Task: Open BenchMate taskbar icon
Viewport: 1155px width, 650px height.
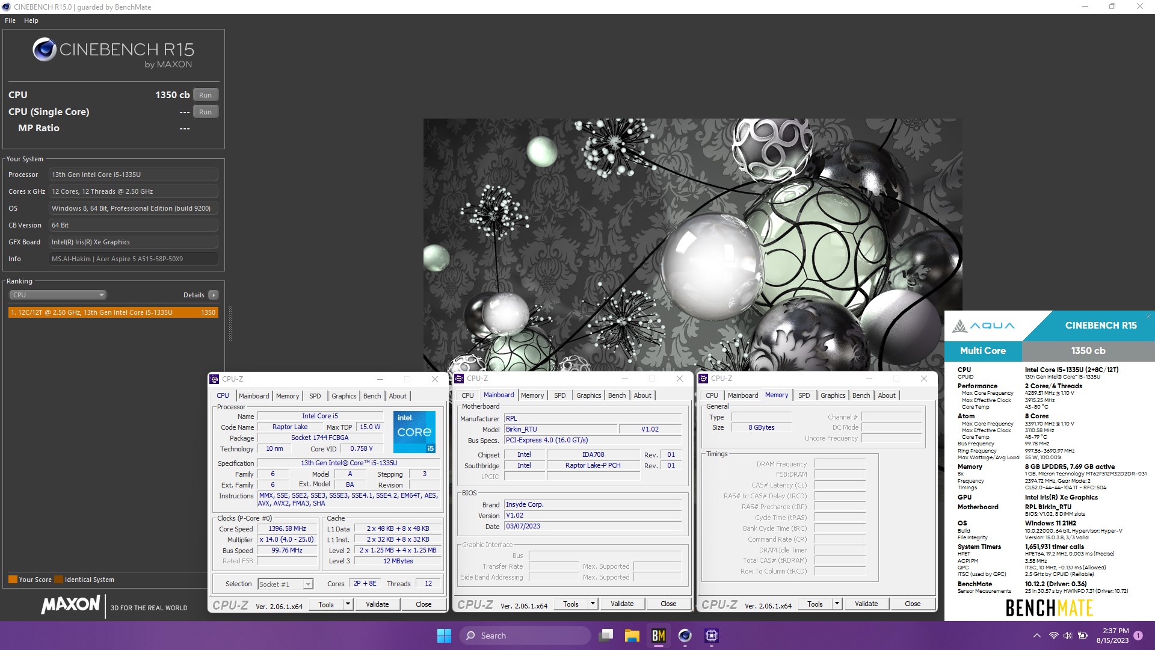Action: (658, 636)
